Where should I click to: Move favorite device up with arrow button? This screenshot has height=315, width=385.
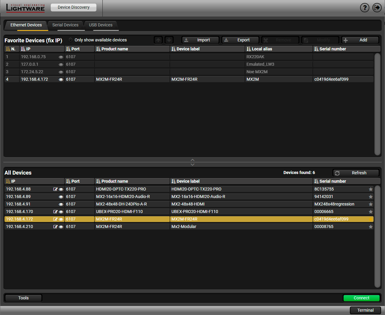[159, 40]
